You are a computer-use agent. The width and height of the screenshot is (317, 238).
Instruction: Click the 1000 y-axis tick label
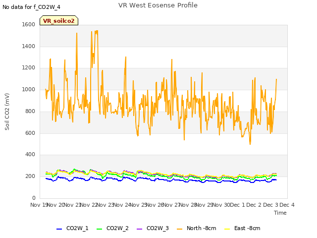(29, 89)
